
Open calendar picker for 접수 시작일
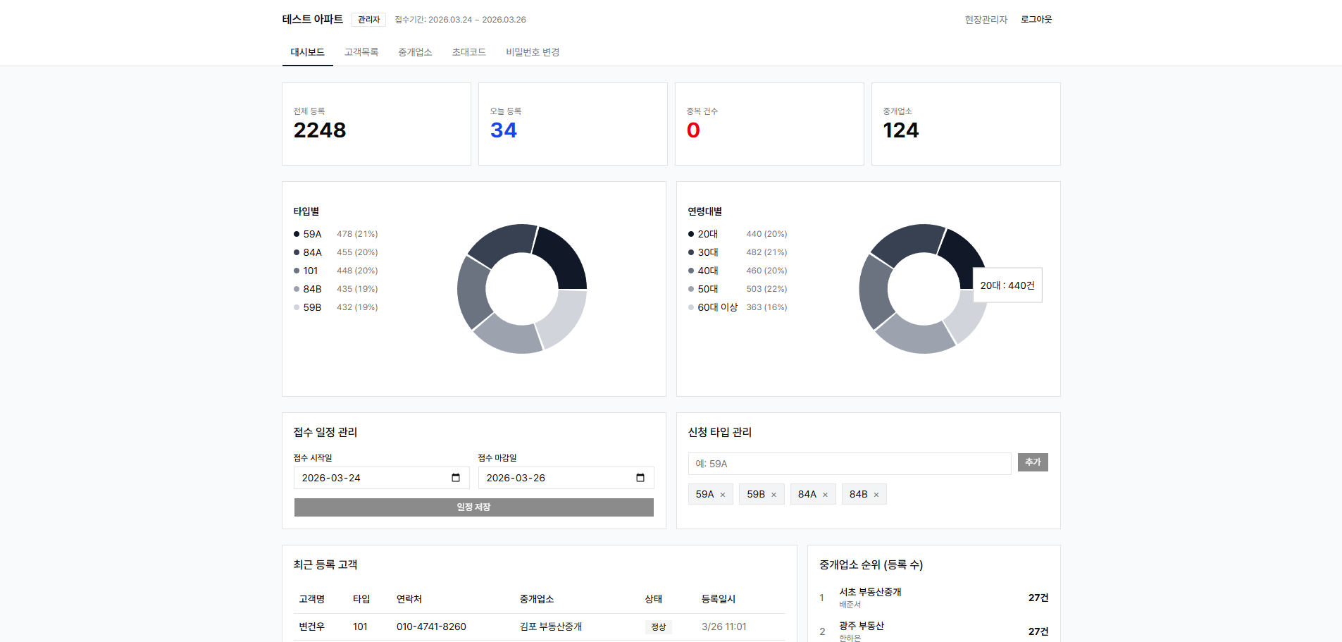(456, 478)
